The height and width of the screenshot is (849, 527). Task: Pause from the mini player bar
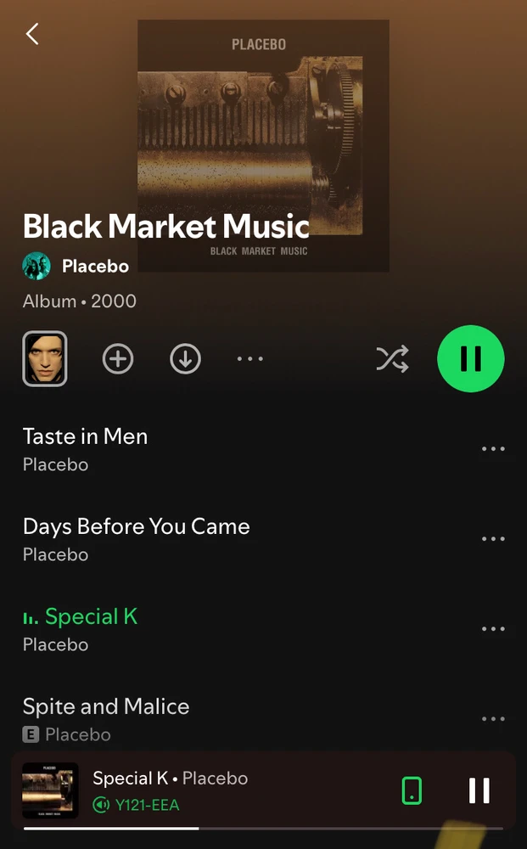[x=479, y=790]
